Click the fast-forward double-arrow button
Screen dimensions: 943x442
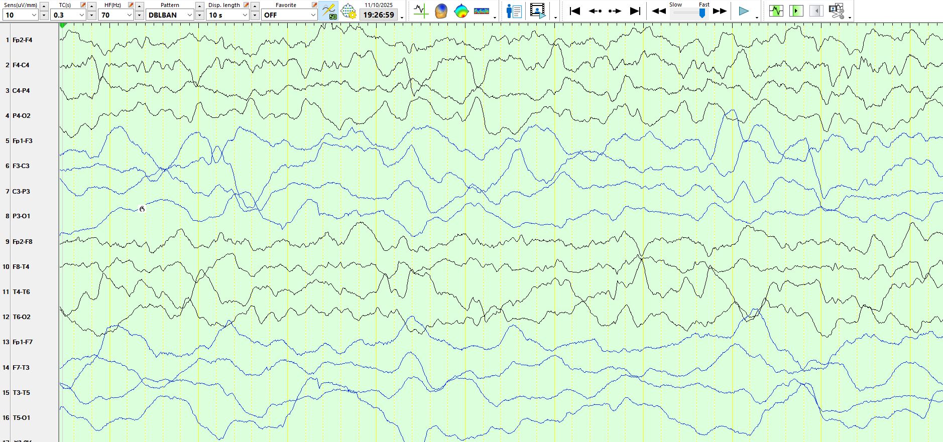(720, 11)
